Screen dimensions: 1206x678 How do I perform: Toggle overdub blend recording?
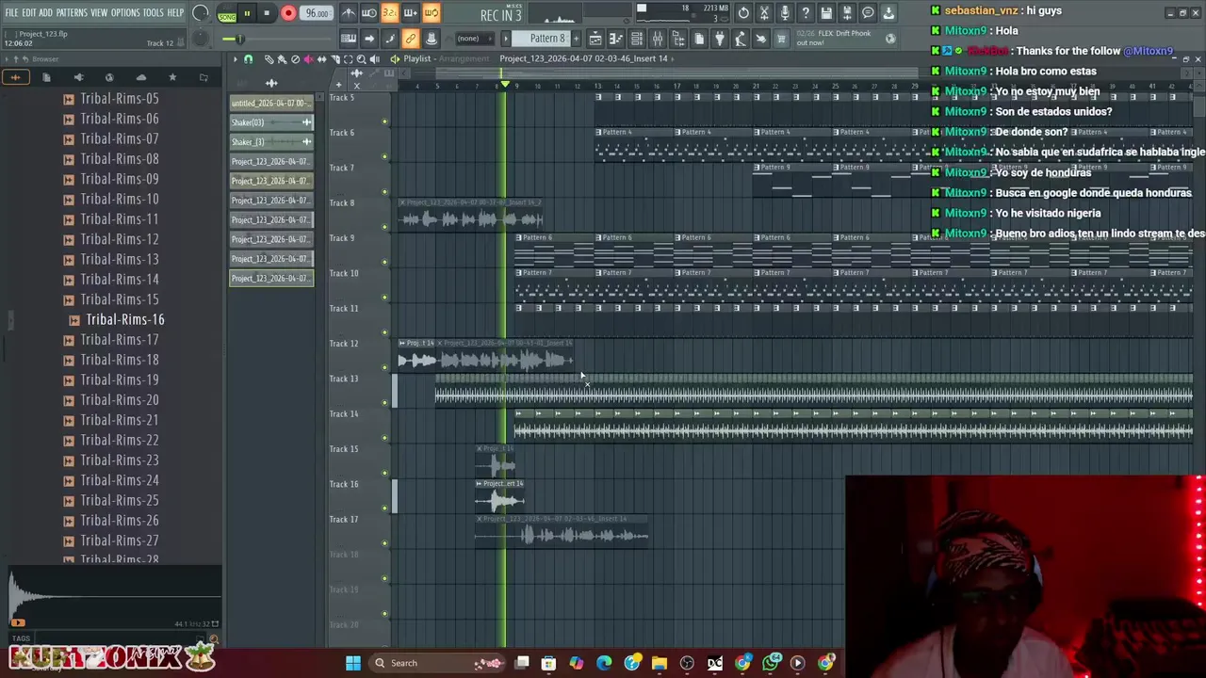[411, 13]
